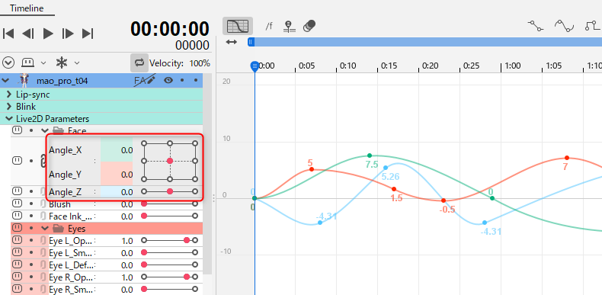Toggle the loop playback button
602x295 pixels.
[139, 63]
